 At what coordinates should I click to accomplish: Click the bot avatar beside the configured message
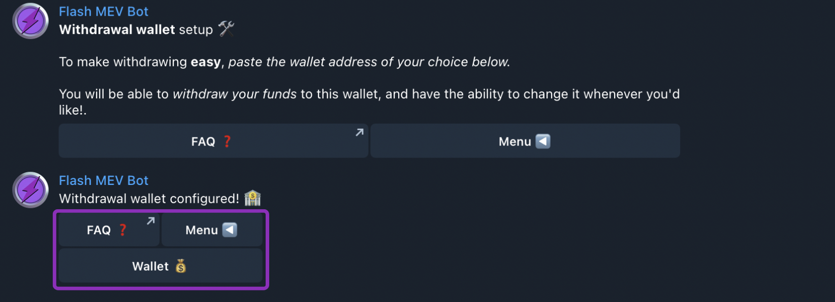30,190
